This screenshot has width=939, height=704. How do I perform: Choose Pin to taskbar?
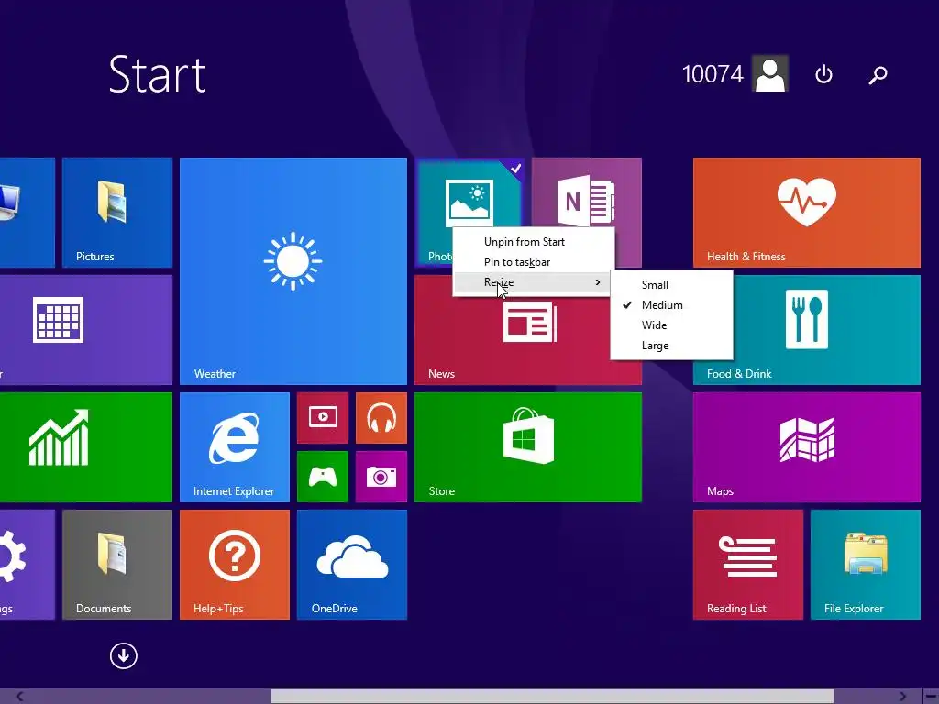pos(534,262)
